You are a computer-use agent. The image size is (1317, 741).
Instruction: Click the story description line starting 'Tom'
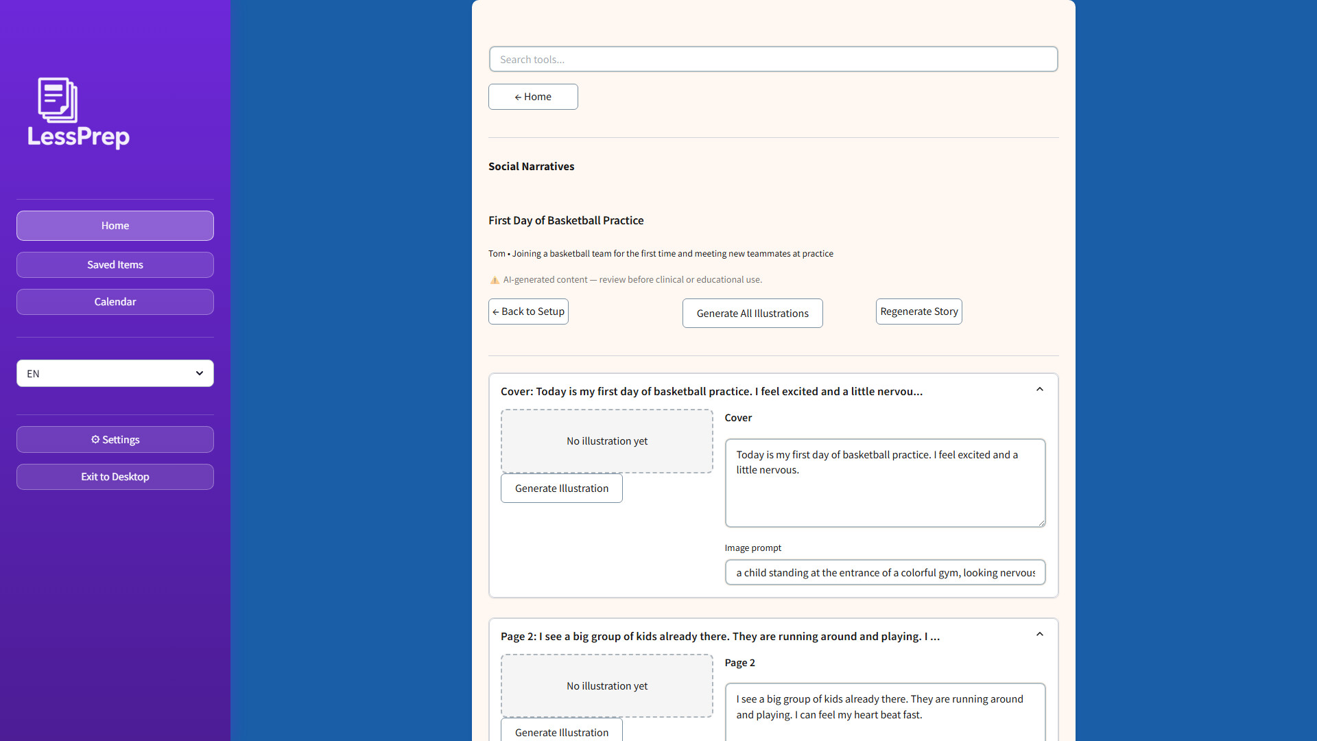coord(661,253)
